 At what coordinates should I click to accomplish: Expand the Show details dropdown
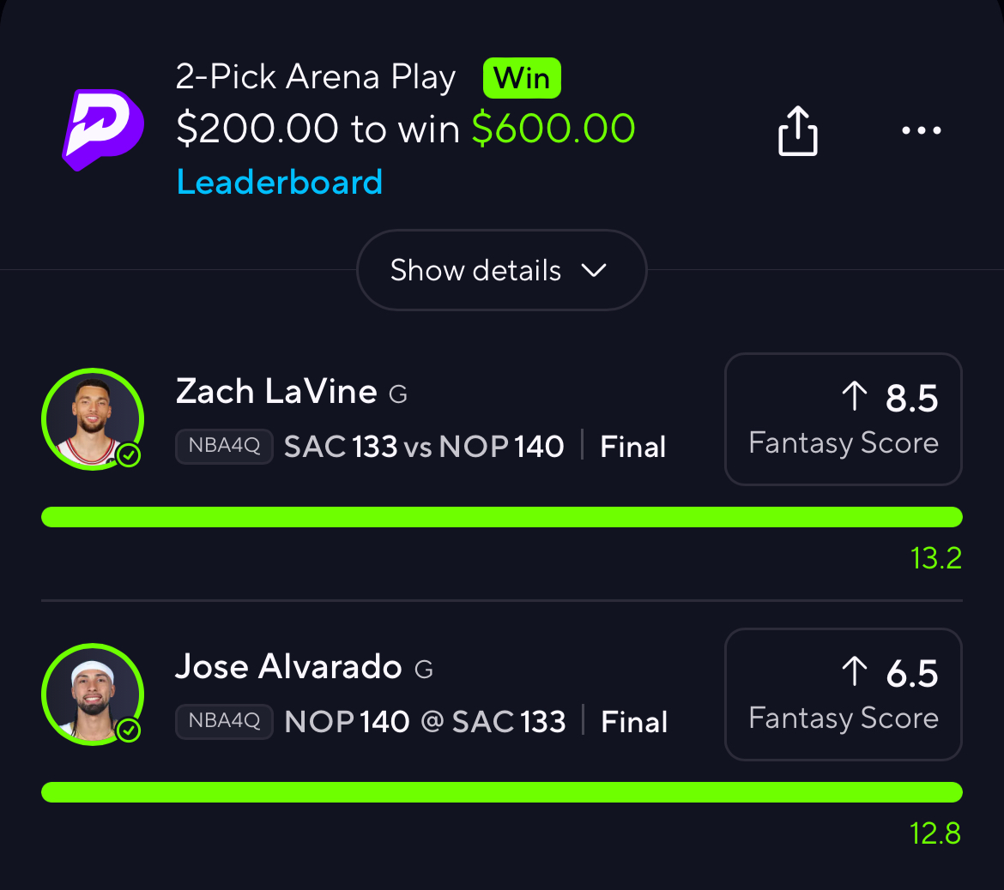tap(500, 270)
